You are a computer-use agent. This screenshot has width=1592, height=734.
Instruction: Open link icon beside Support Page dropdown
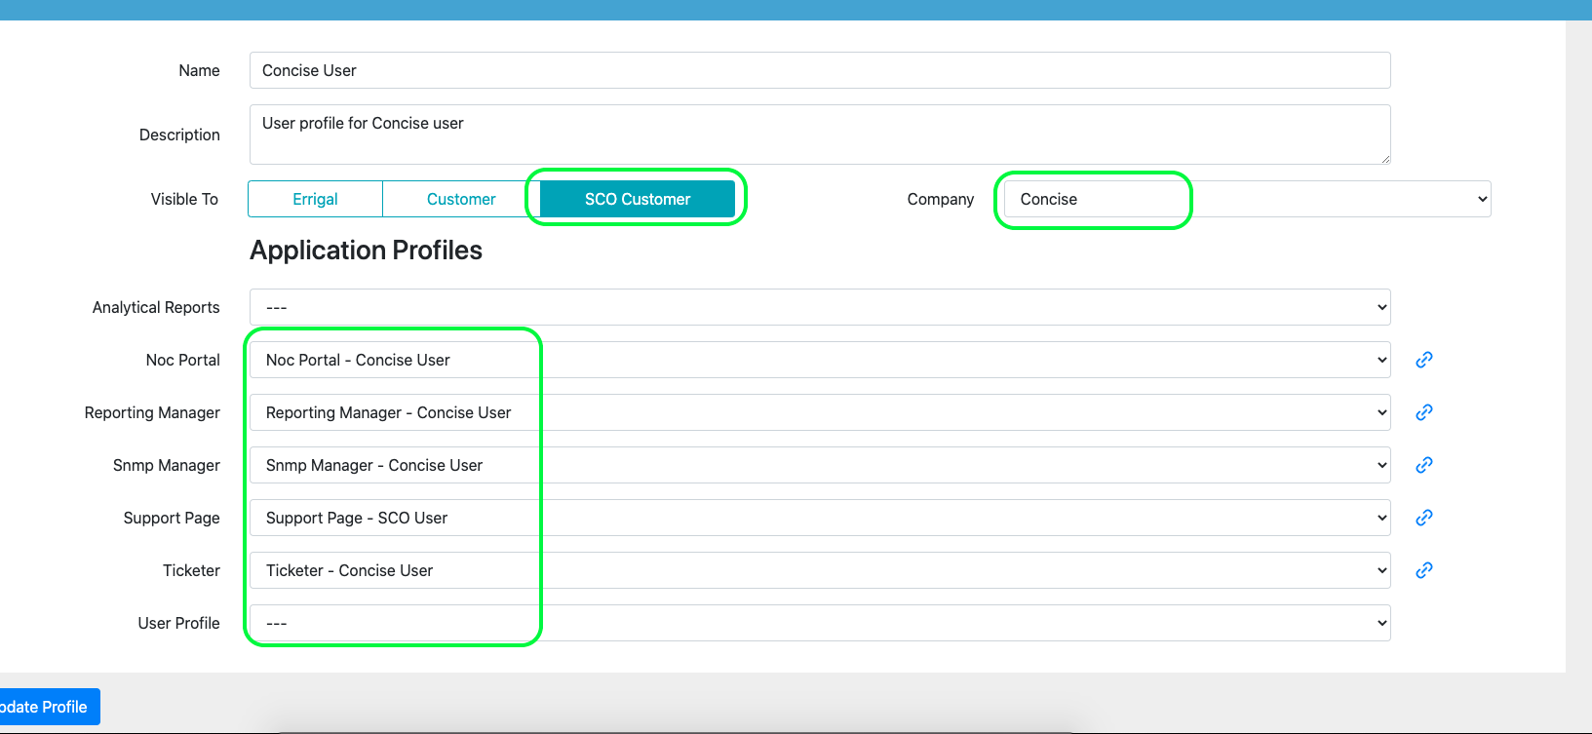tap(1423, 518)
